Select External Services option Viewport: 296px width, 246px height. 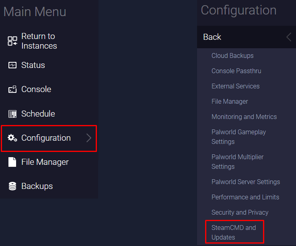click(235, 86)
